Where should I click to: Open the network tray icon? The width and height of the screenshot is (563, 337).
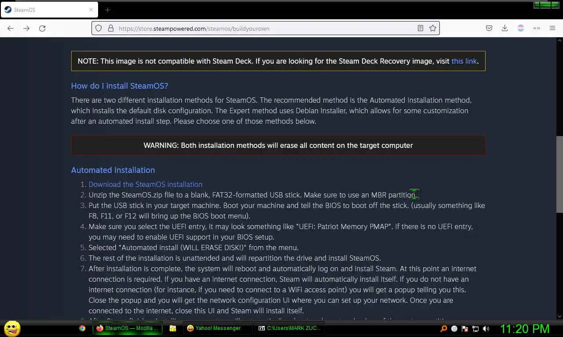[x=475, y=328]
